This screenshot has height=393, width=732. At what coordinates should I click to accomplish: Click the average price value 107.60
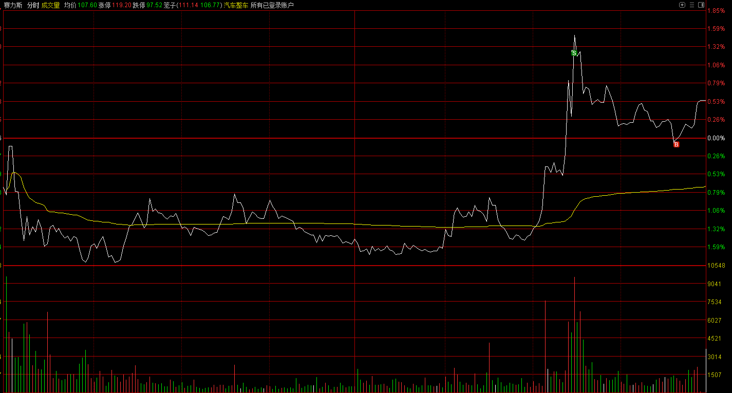[x=87, y=5]
